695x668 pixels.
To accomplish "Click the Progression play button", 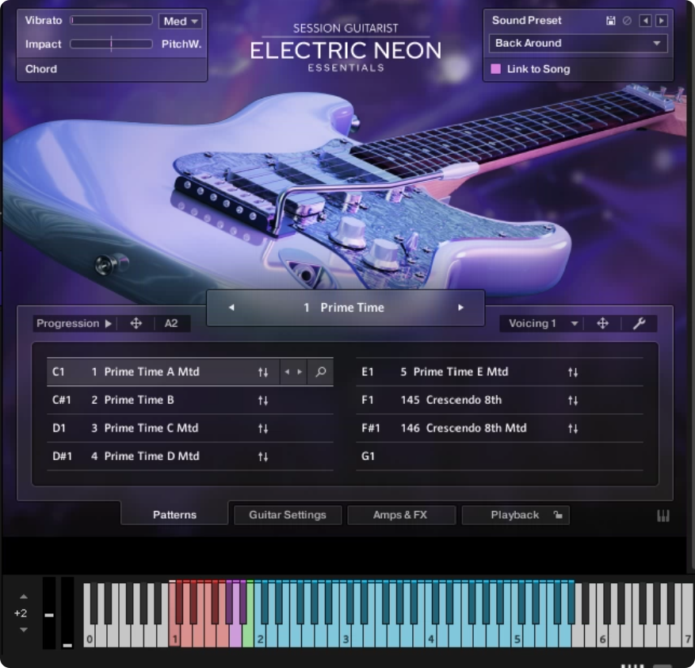I will (x=108, y=323).
